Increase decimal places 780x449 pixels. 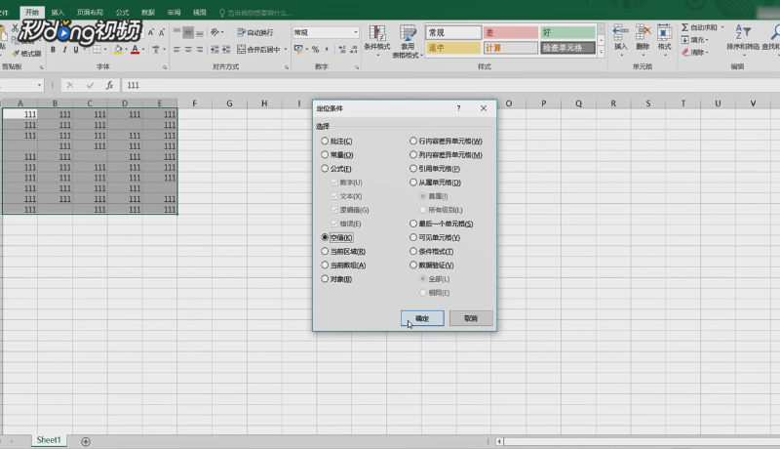[x=342, y=49]
